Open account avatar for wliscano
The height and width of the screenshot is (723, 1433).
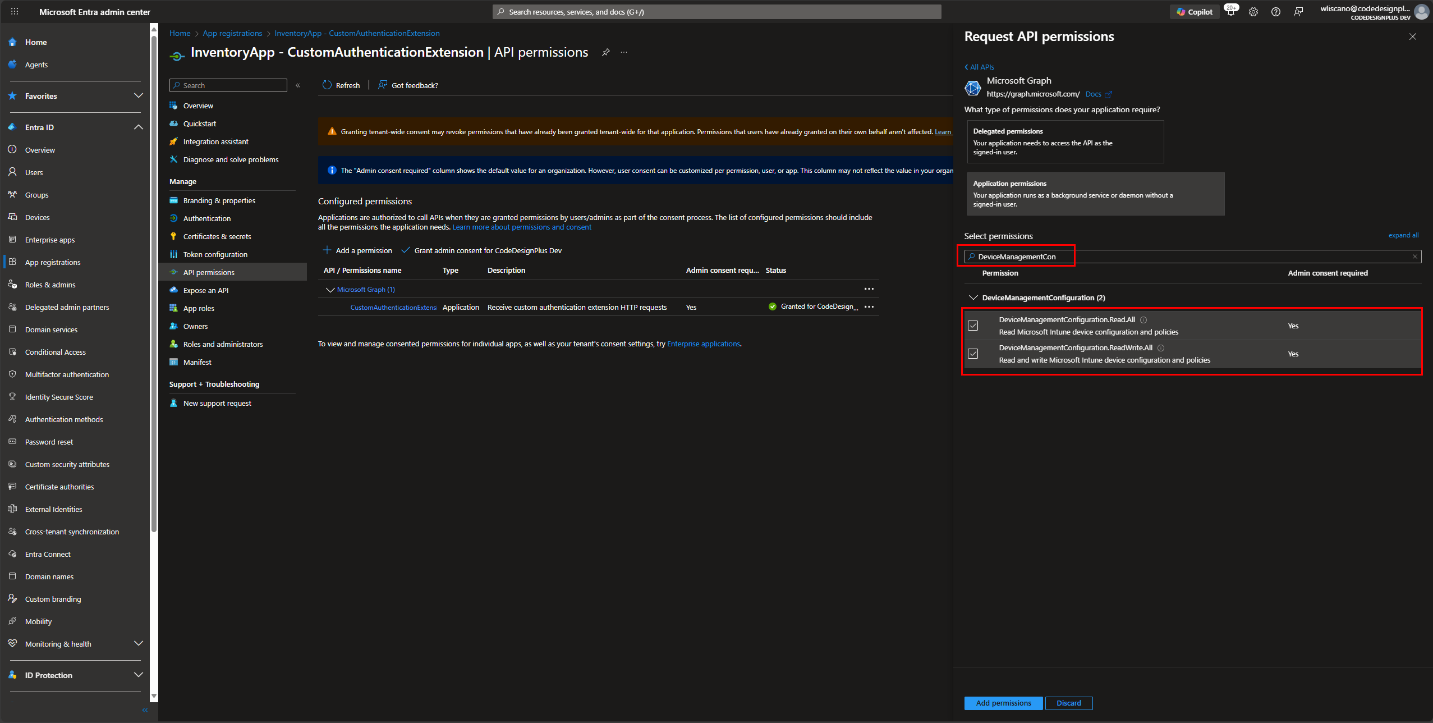click(x=1421, y=12)
